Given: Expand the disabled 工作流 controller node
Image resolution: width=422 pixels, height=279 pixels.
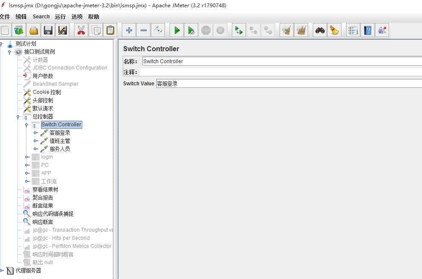Looking at the screenshot, I should (x=27, y=181).
